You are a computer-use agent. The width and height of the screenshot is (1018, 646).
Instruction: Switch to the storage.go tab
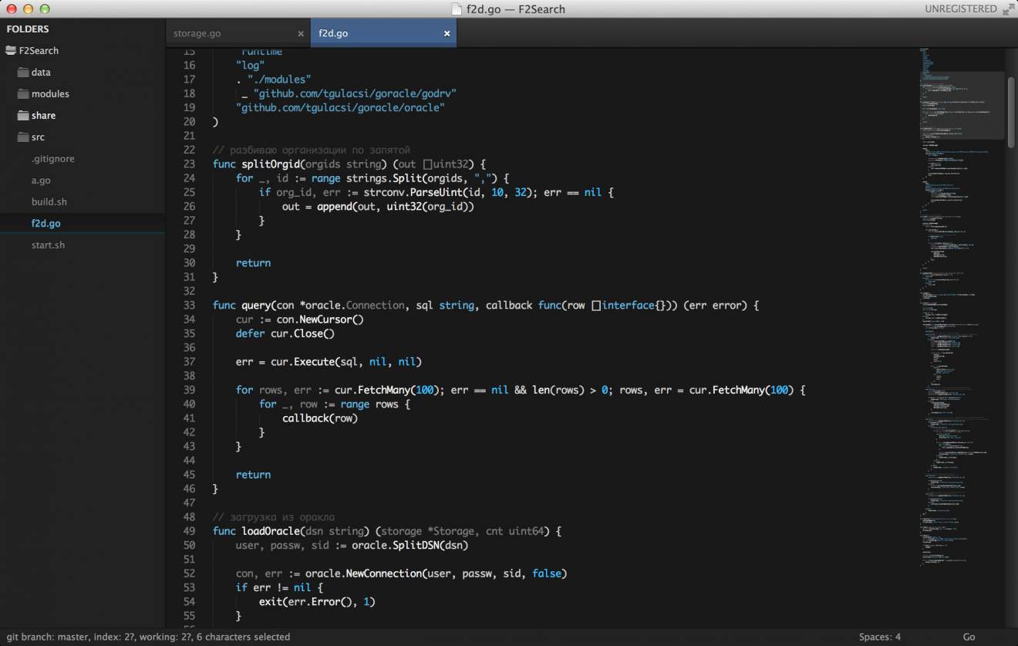click(x=238, y=34)
